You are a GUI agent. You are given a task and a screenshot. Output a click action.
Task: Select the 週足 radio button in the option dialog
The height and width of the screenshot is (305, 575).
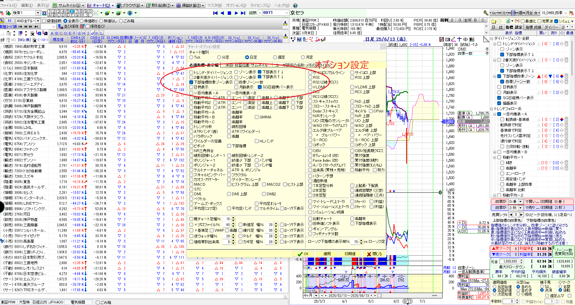(275, 57)
